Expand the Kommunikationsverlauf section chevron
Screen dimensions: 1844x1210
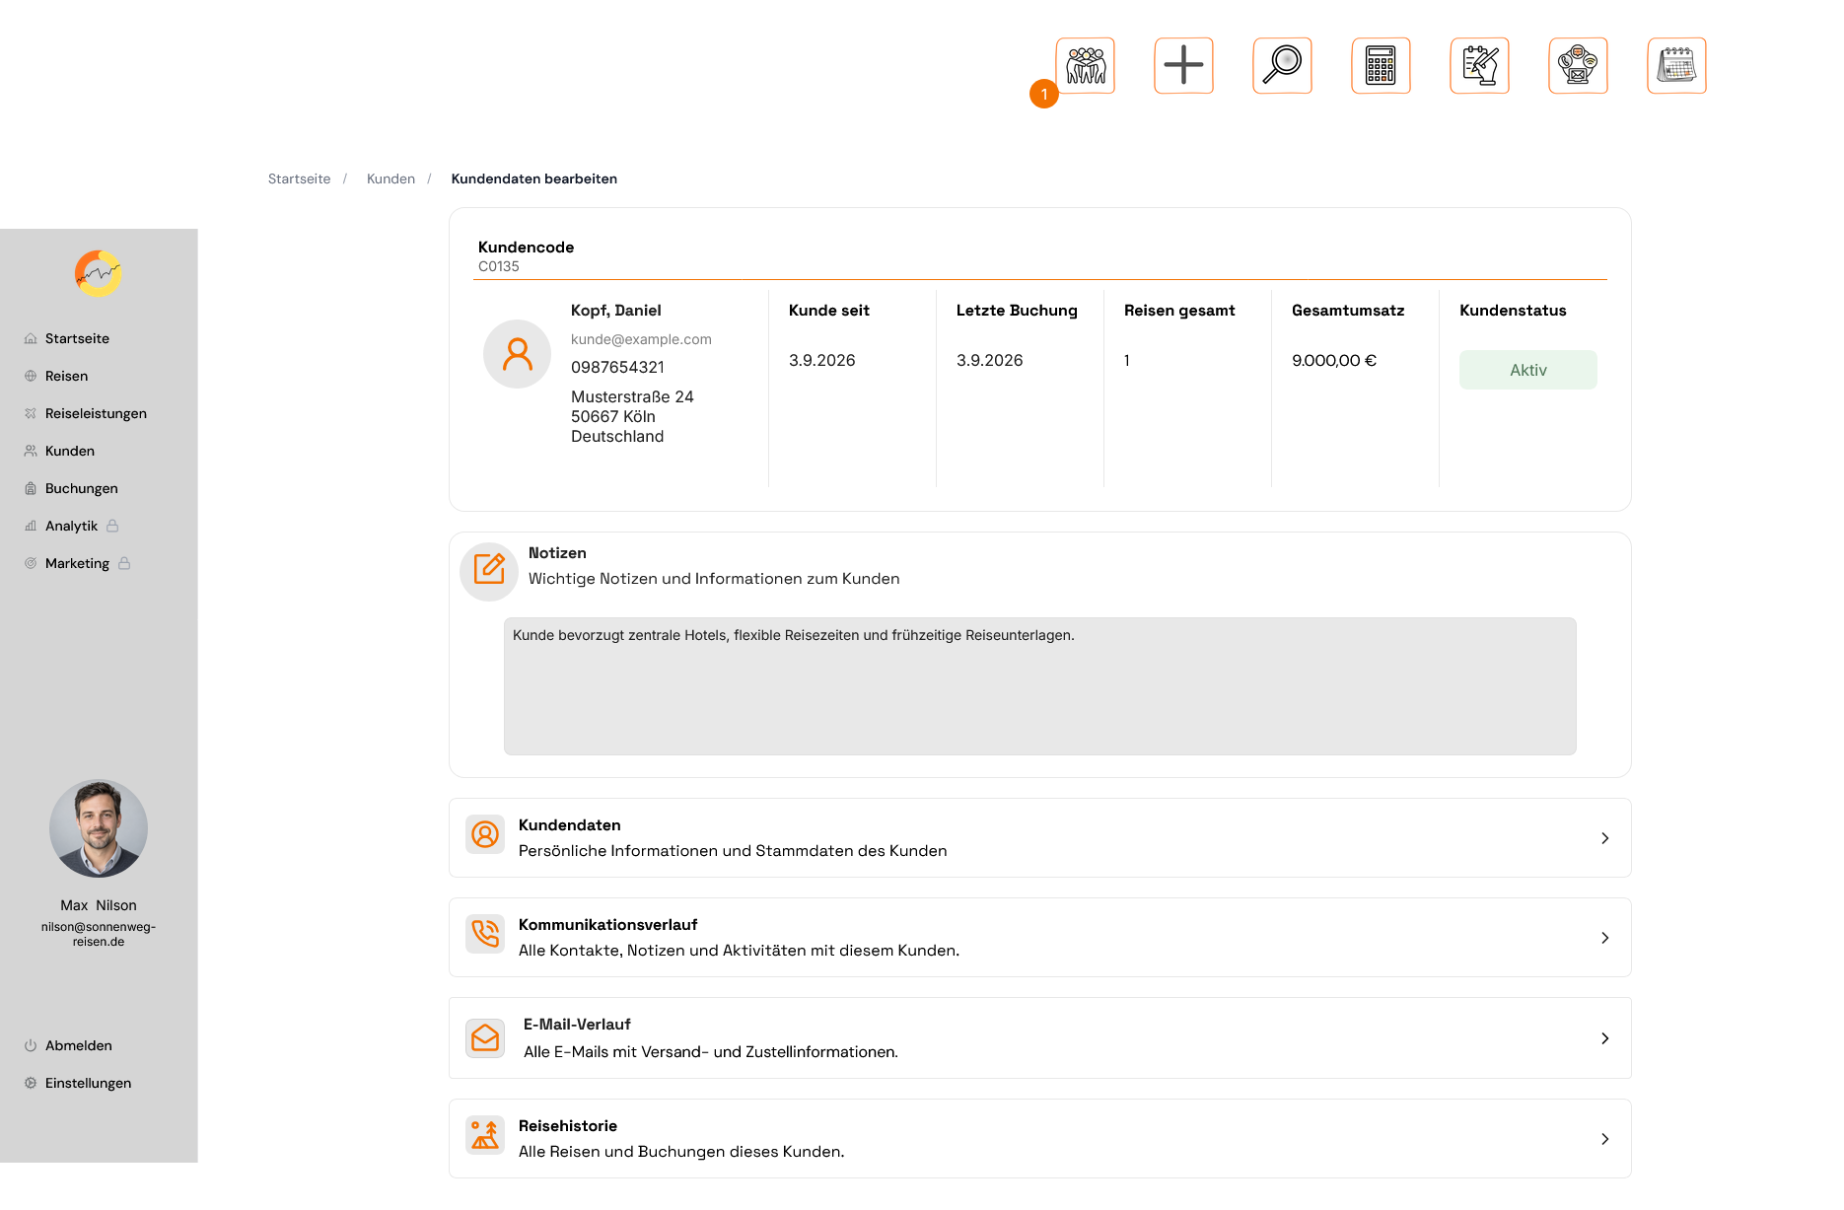(x=1605, y=938)
